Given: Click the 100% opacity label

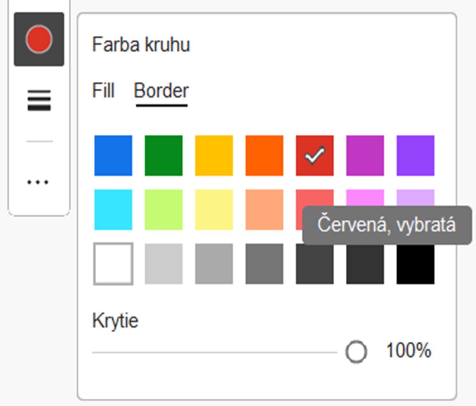Looking at the screenshot, I should (x=409, y=351).
